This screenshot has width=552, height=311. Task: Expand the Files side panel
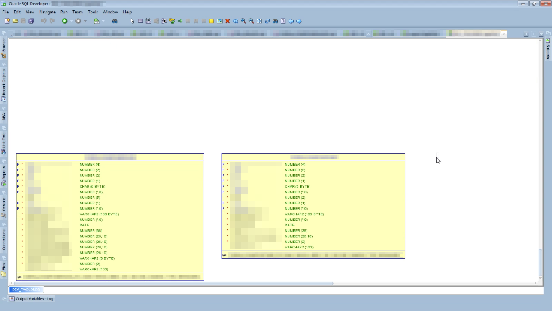pyautogui.click(x=4, y=269)
